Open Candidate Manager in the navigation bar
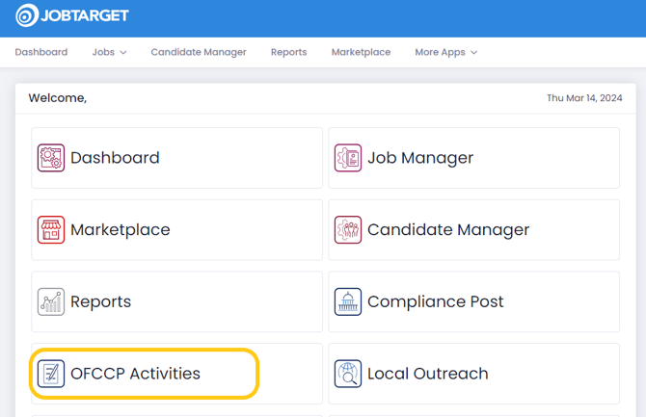This screenshot has width=646, height=417. pos(199,52)
